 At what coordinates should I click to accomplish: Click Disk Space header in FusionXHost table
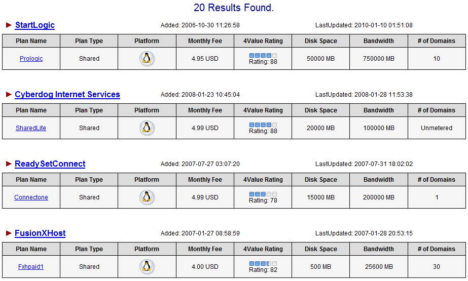pyautogui.click(x=320, y=249)
